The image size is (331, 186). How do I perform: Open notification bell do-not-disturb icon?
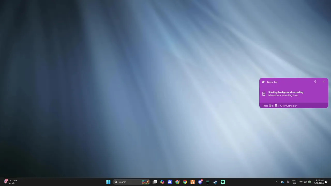pos(326,182)
